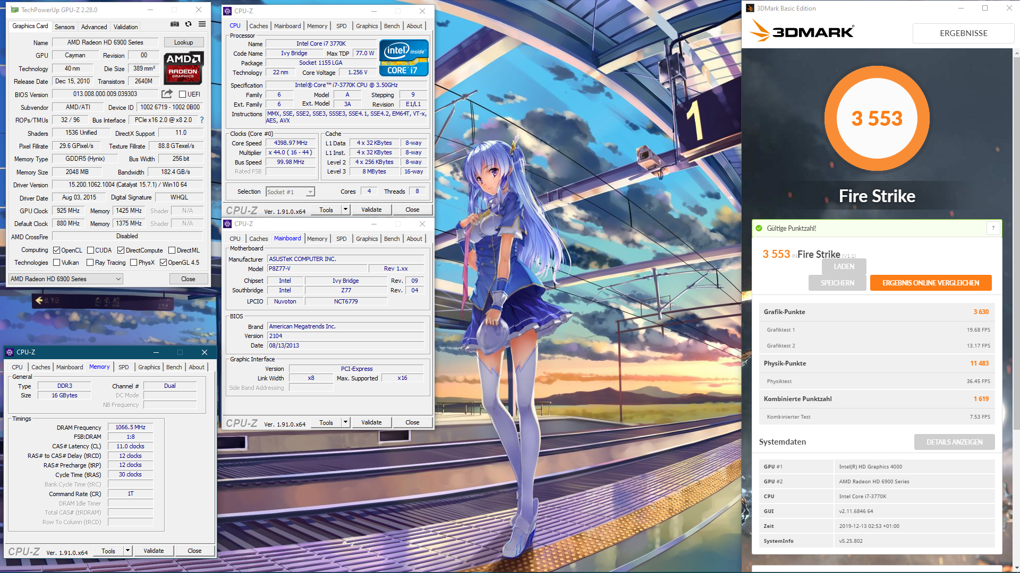The width and height of the screenshot is (1020, 573).
Task: Click the question mark help icon in 3DMark
Action: point(993,228)
